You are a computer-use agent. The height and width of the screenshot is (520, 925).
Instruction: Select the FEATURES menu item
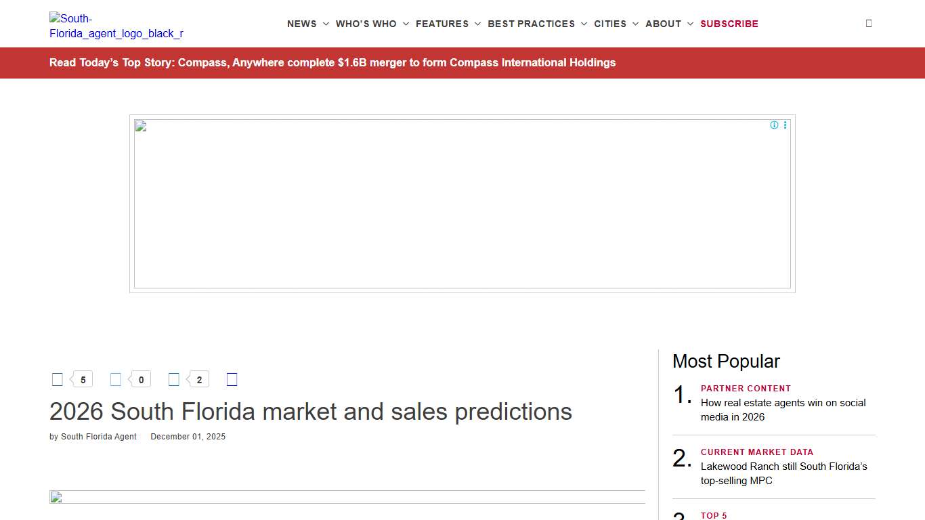pyautogui.click(x=442, y=24)
